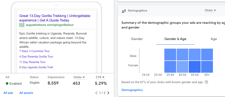Click the Female row label
Image resolution: width=225 pixels, height=97 pixels.
point(133,65)
